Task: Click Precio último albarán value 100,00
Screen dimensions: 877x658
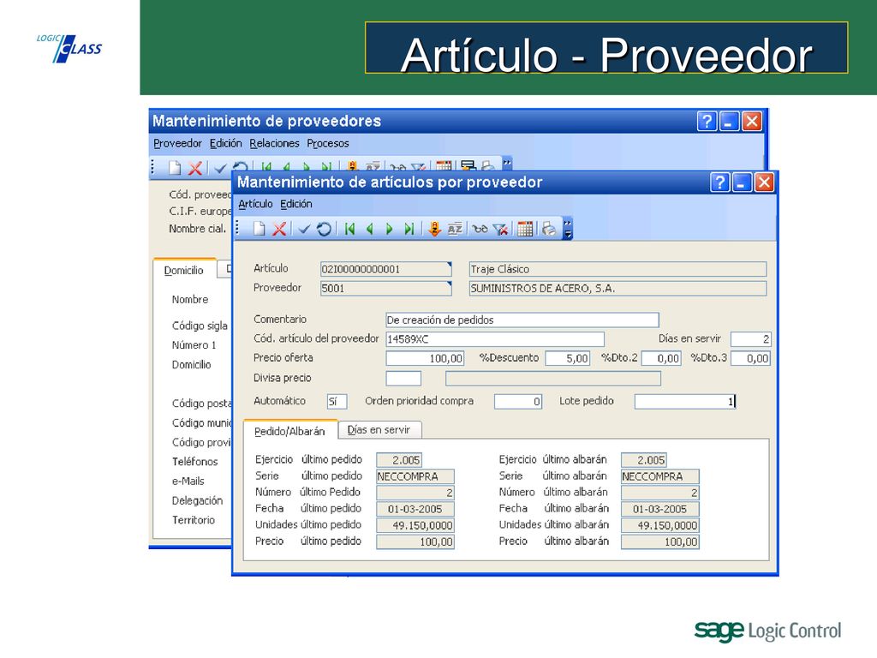Action: [660, 541]
